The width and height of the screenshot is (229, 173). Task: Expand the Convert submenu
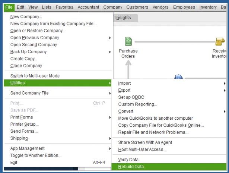pyautogui.click(x=169, y=111)
